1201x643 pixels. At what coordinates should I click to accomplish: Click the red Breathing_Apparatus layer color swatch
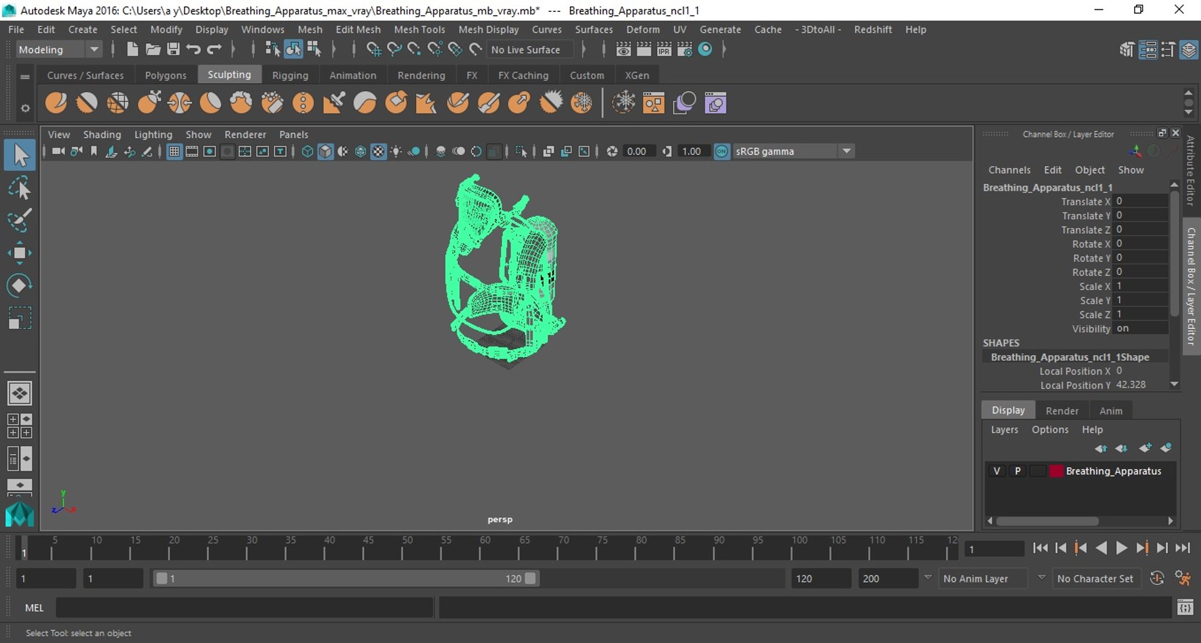1056,471
